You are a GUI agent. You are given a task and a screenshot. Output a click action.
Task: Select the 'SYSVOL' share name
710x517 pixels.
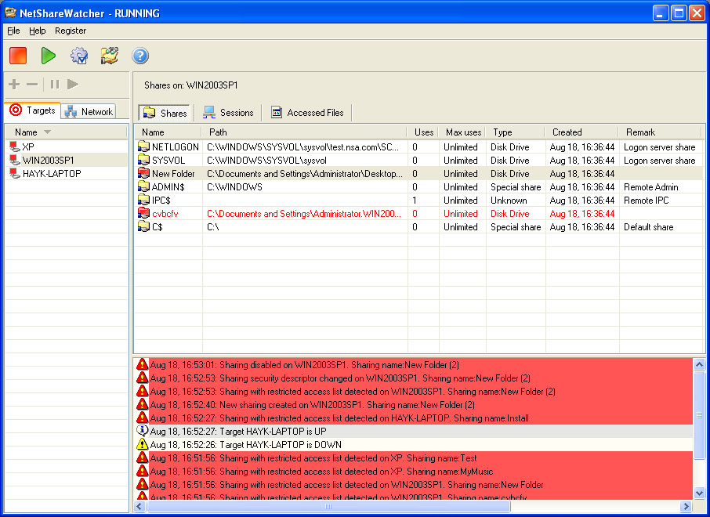tap(168, 161)
